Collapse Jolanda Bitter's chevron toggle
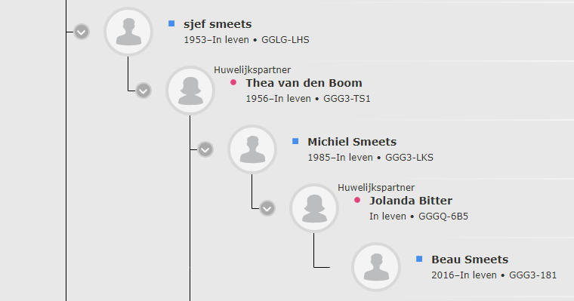The image size is (574, 301). pyautogui.click(x=267, y=208)
